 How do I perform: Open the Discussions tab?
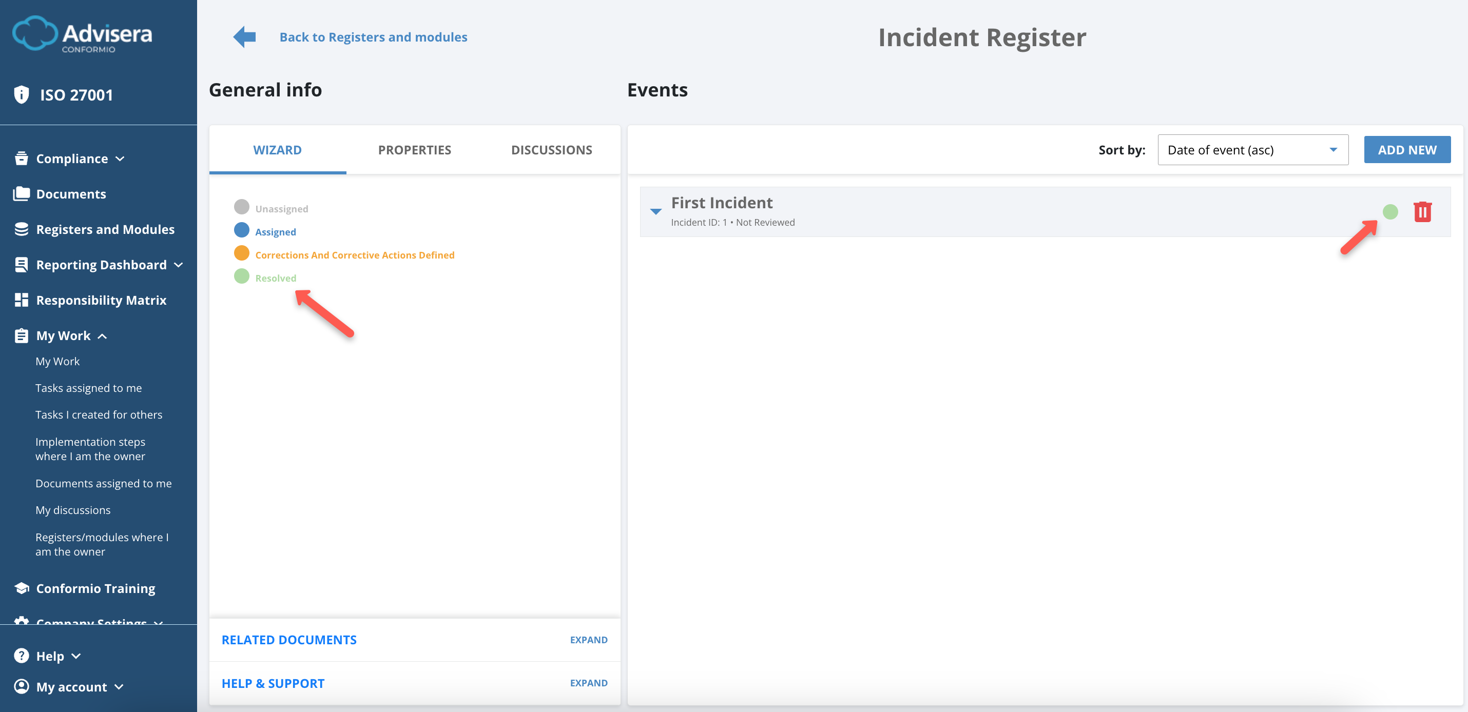point(551,149)
